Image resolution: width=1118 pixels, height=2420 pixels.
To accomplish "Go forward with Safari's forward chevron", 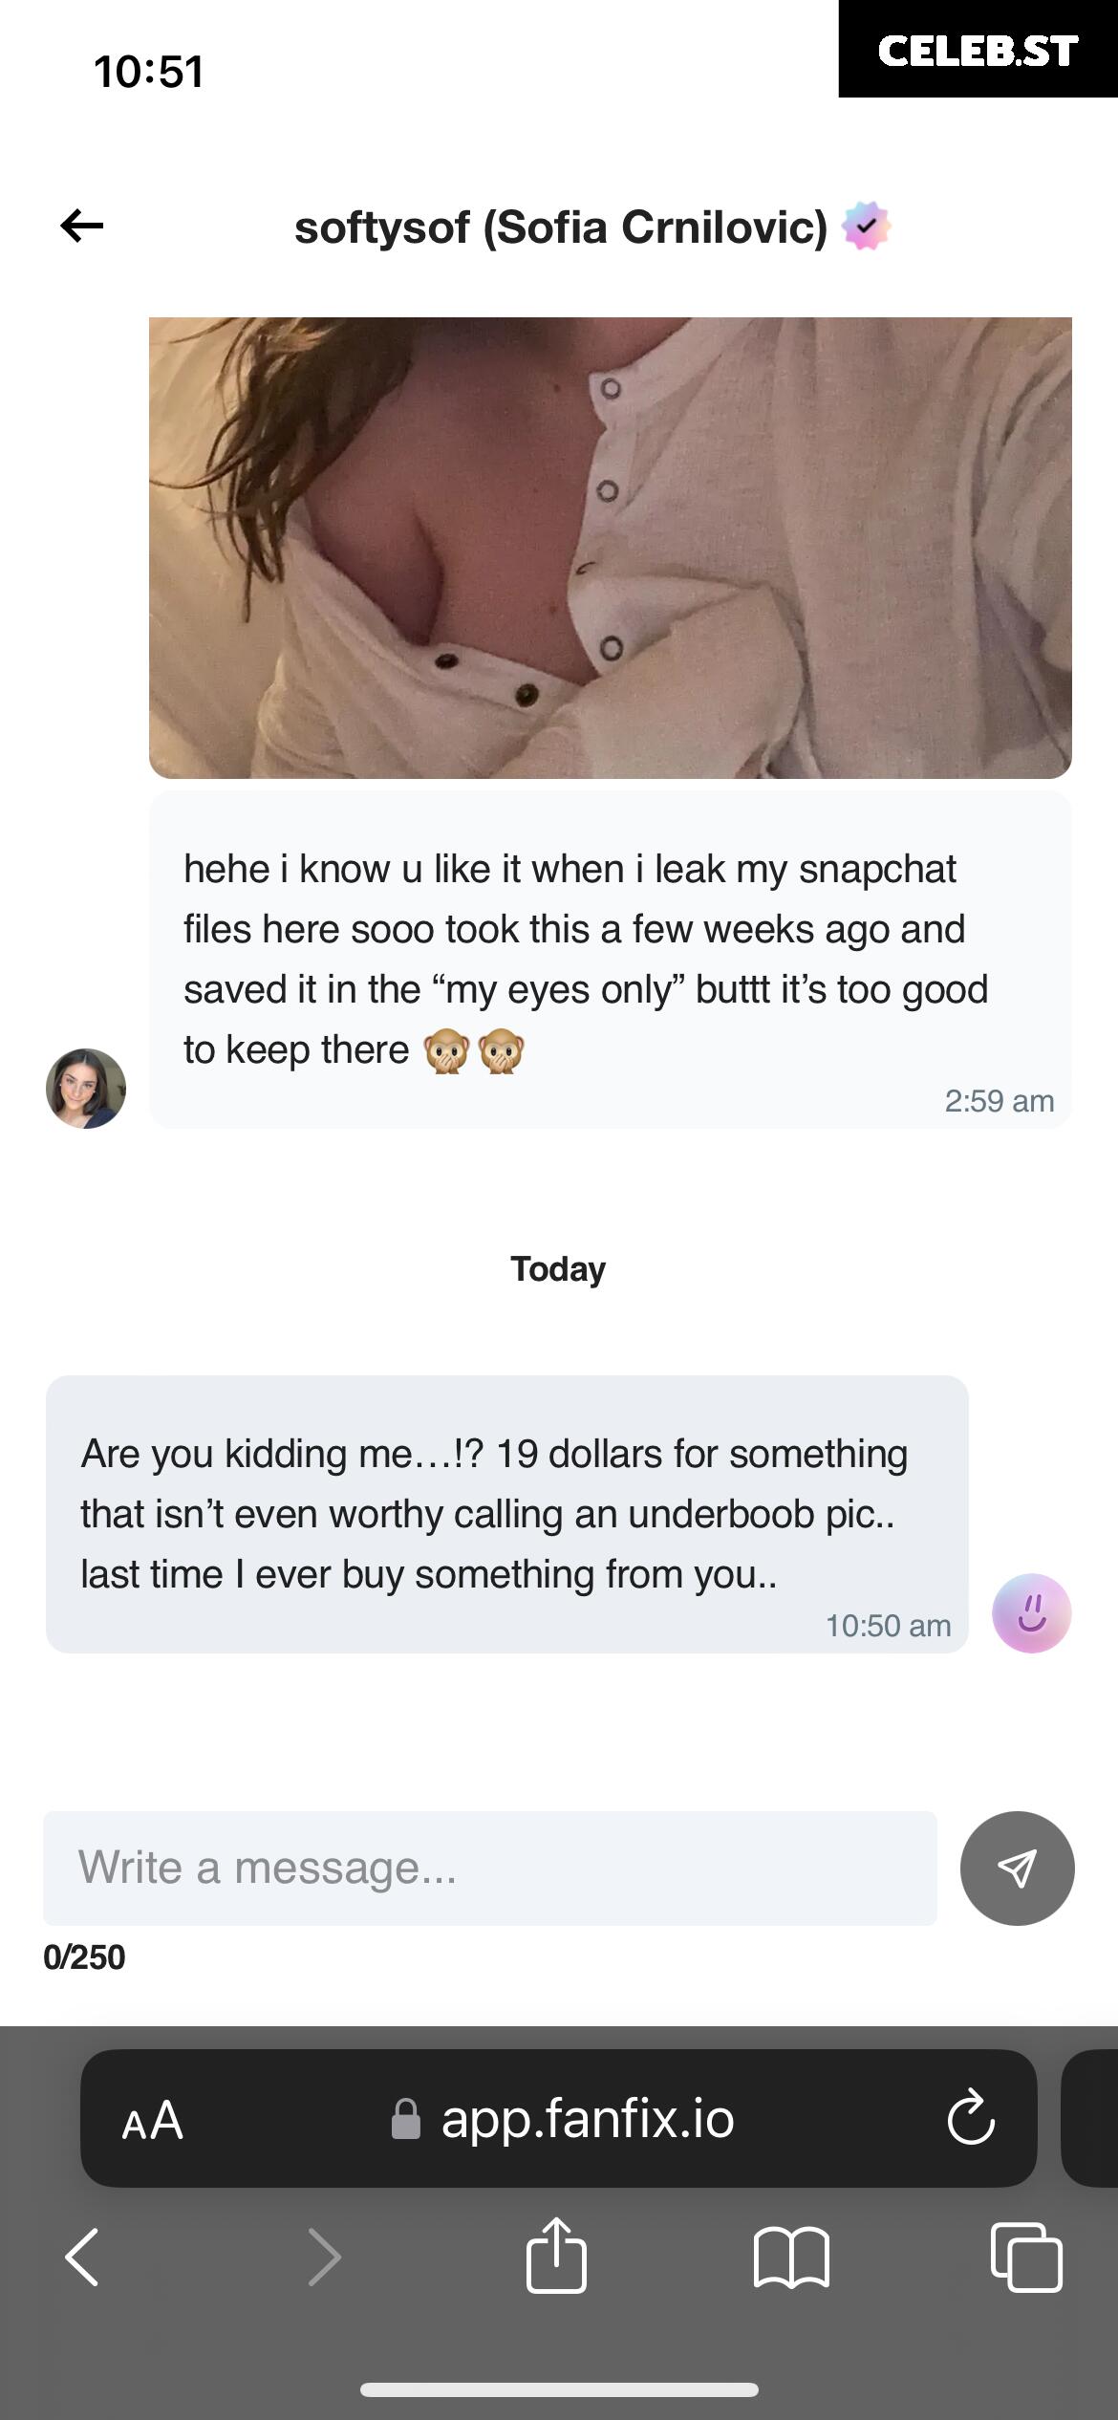I will pyautogui.click(x=324, y=2258).
